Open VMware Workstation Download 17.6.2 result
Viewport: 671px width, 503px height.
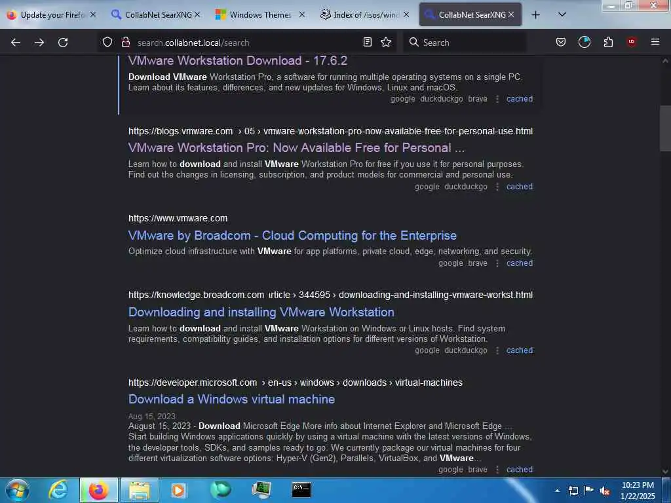point(238,61)
